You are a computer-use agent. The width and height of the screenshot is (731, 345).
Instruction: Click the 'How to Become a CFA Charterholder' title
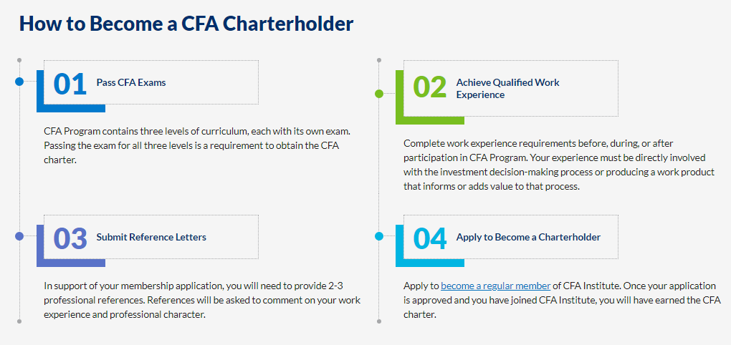[x=186, y=24]
